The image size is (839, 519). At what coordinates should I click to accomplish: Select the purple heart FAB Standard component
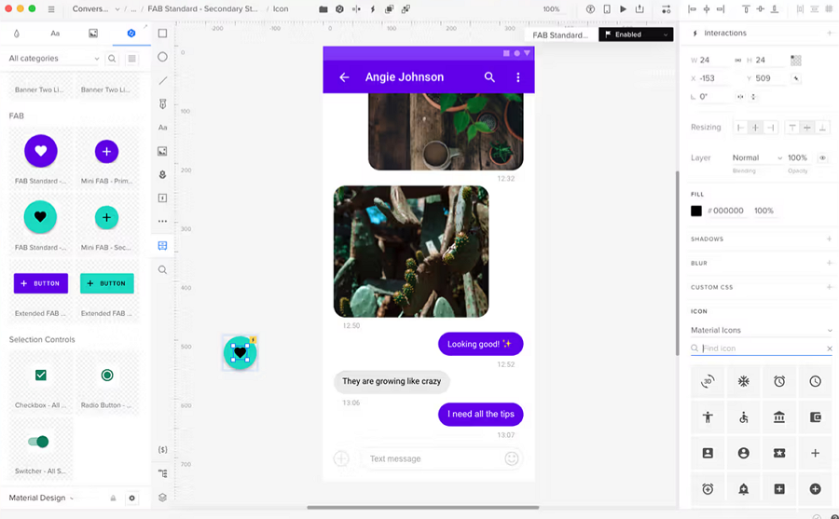click(x=41, y=152)
